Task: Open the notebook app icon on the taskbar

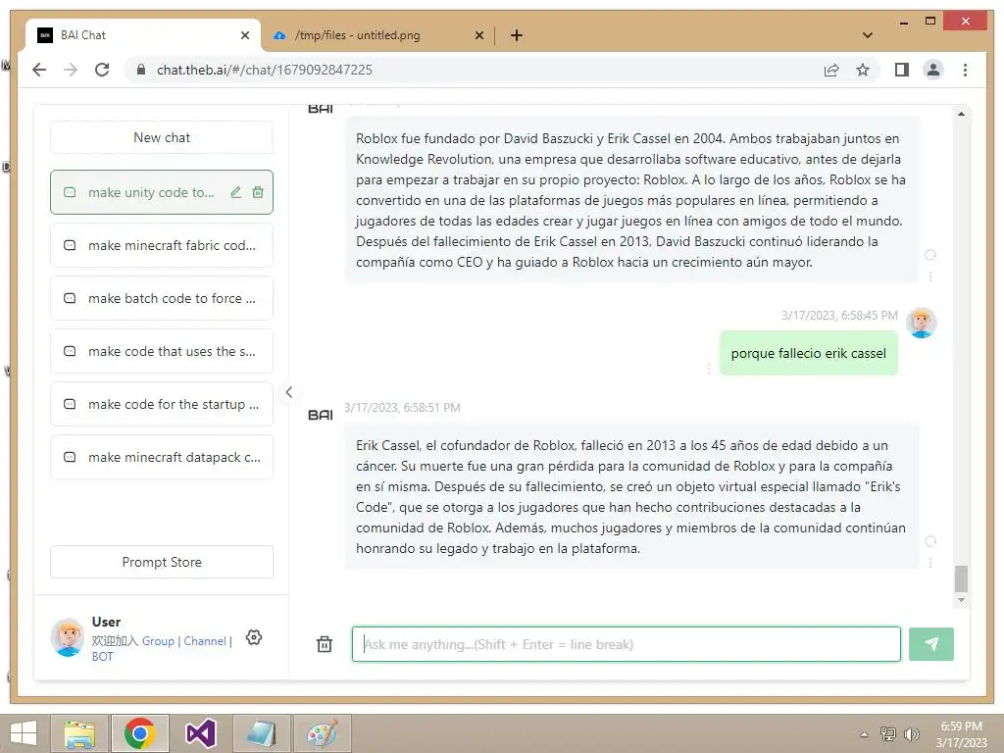Action: click(x=262, y=733)
